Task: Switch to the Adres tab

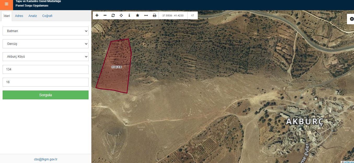Action: coord(19,16)
